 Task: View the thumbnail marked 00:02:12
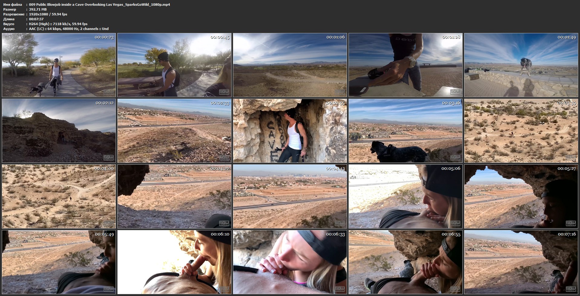59,131
